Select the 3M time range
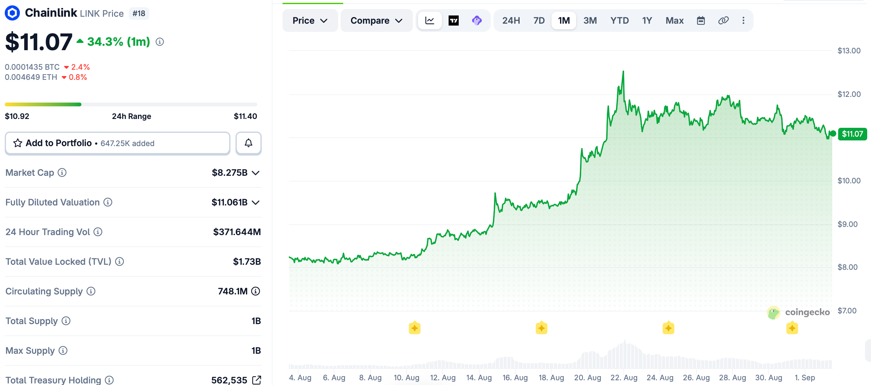 coord(590,21)
